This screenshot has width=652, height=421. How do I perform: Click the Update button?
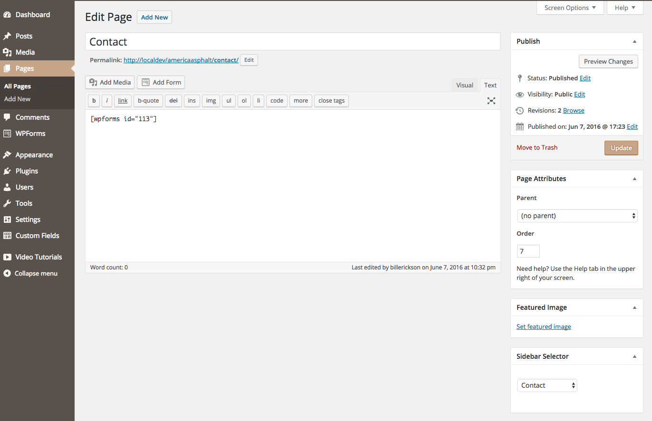point(621,148)
